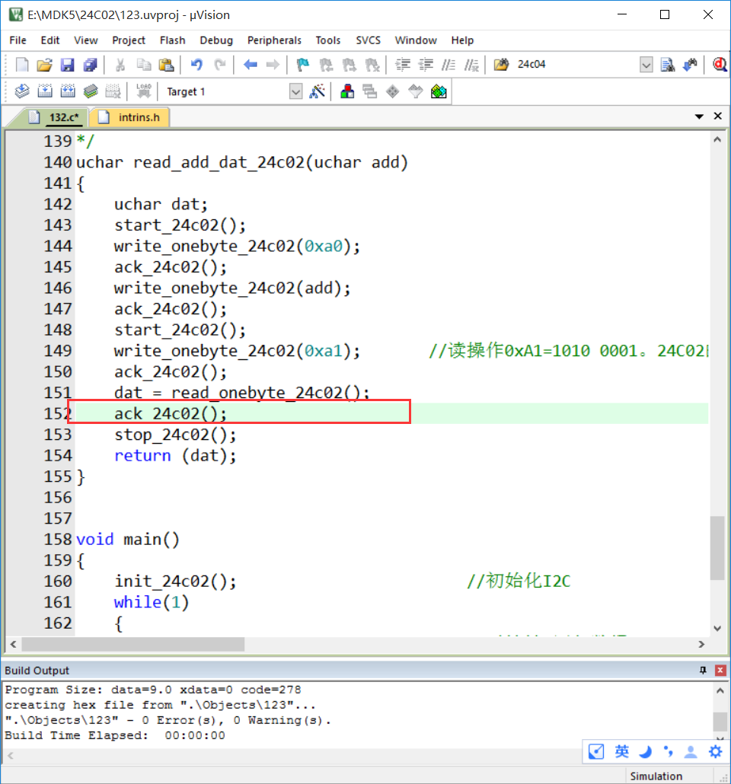Close the Build Output panel

[720, 670]
